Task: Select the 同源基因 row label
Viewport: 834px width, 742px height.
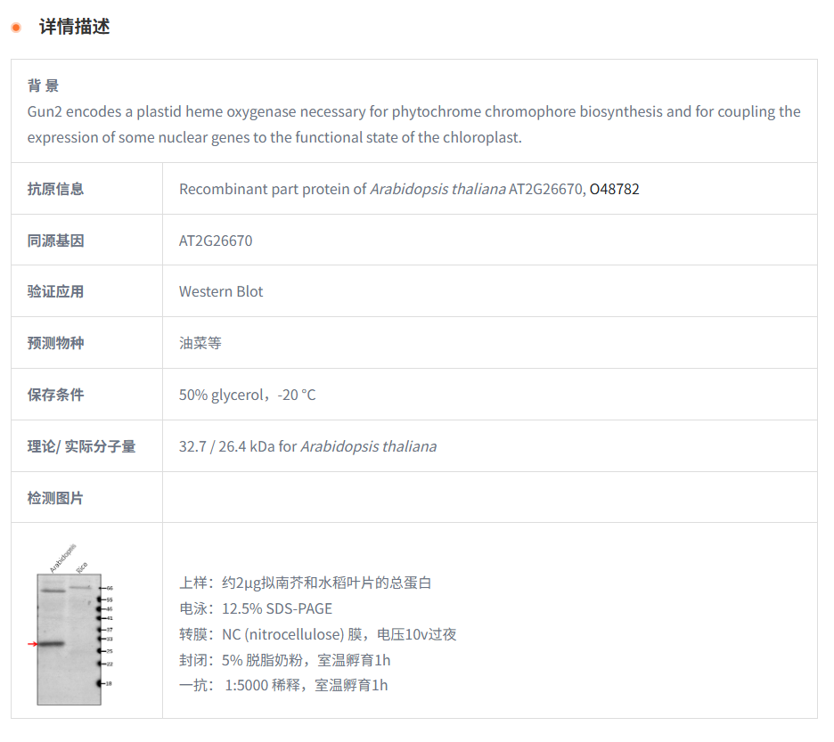Action: point(55,241)
